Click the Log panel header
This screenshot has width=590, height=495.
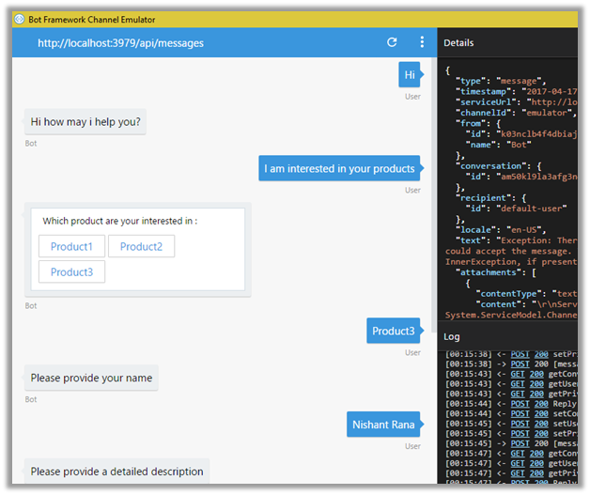click(x=452, y=336)
